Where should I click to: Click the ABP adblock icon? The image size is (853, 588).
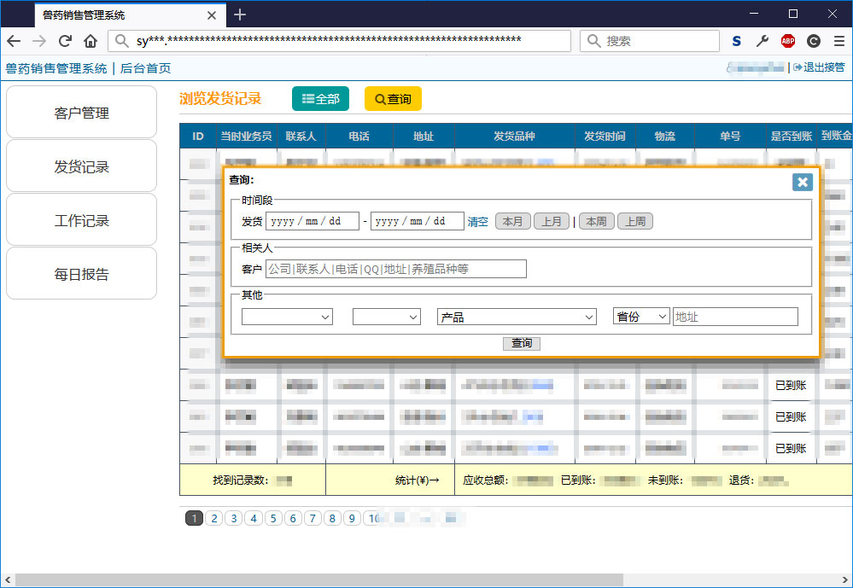click(x=788, y=41)
